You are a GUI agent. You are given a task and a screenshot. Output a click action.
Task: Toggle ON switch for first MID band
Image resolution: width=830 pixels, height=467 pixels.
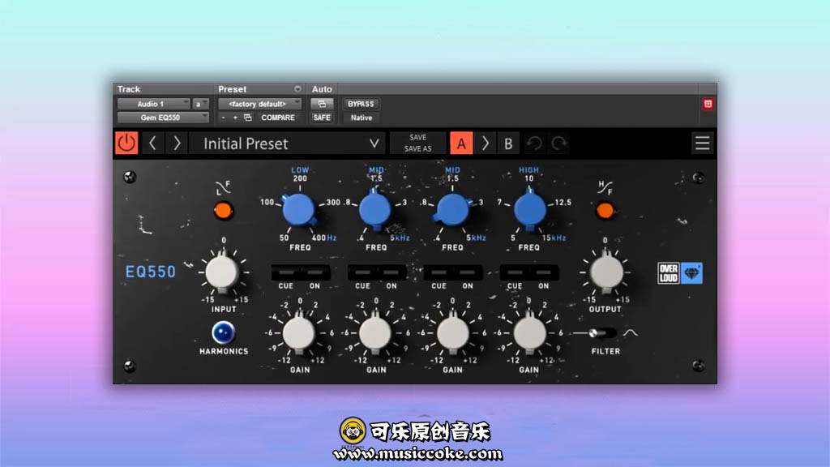pyautogui.click(x=391, y=272)
